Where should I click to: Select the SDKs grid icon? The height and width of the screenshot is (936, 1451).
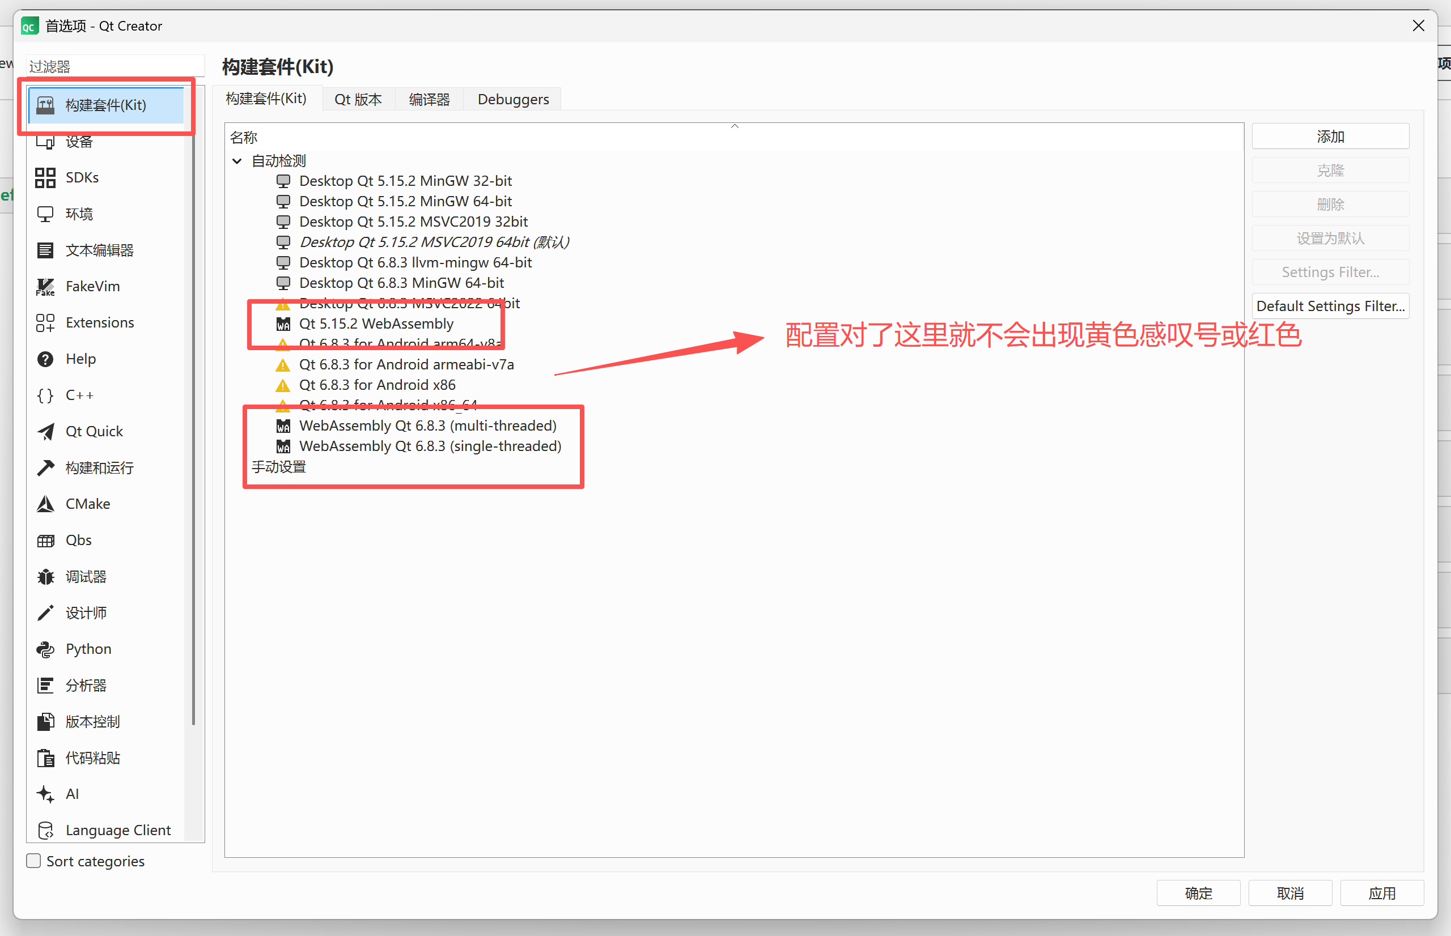click(45, 177)
